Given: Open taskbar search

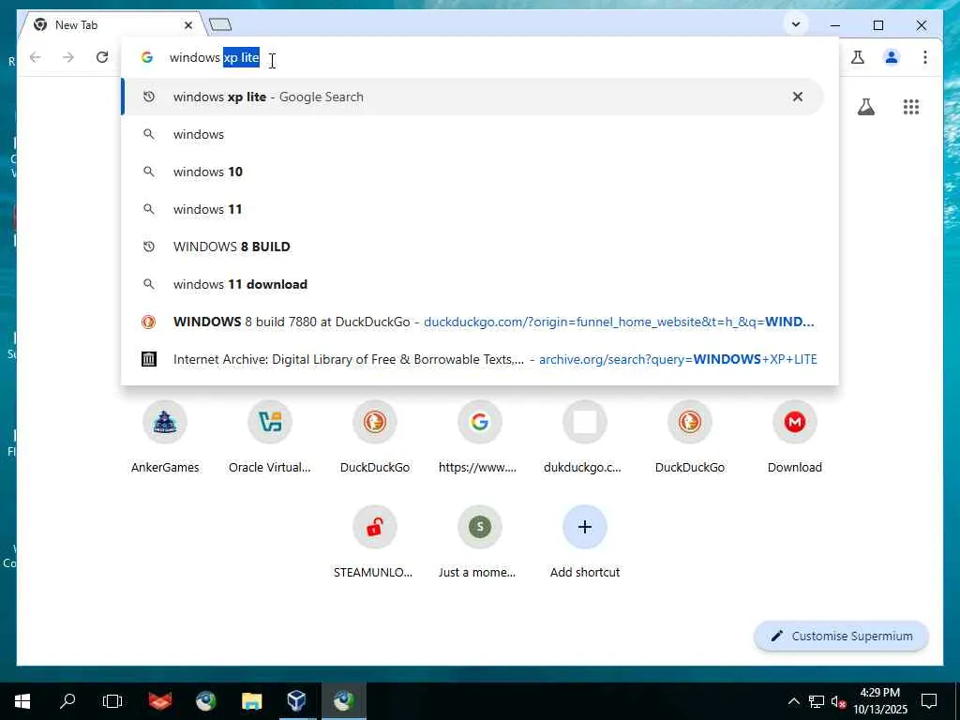Looking at the screenshot, I should pos(67,701).
